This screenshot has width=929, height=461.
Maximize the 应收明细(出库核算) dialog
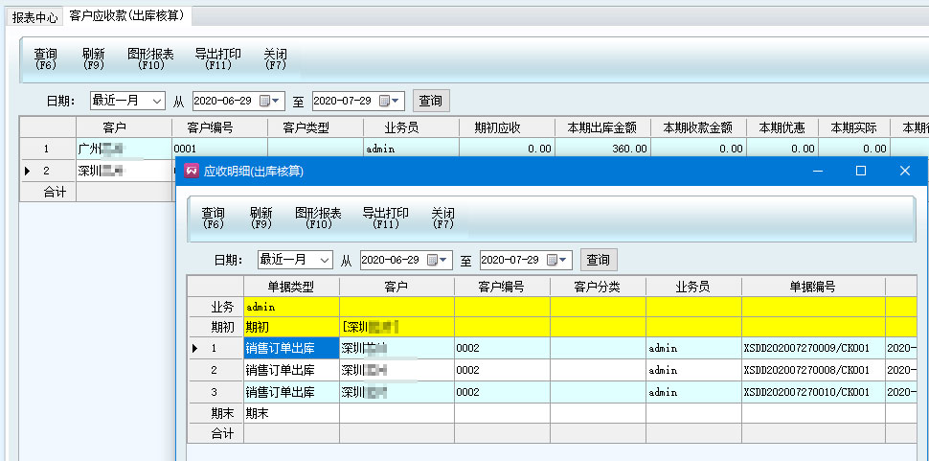[x=861, y=172]
